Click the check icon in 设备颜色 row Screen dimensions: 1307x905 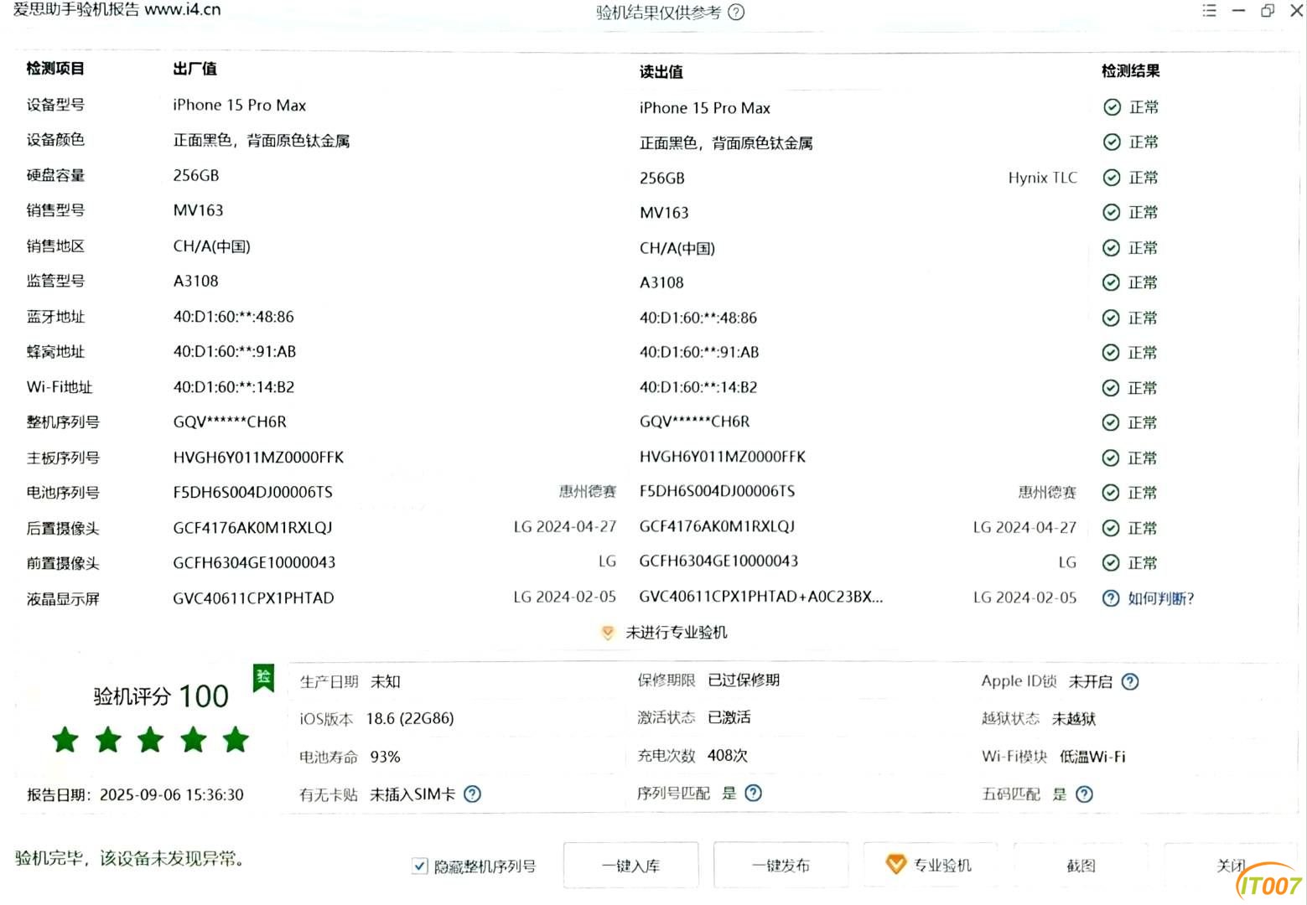1112,142
